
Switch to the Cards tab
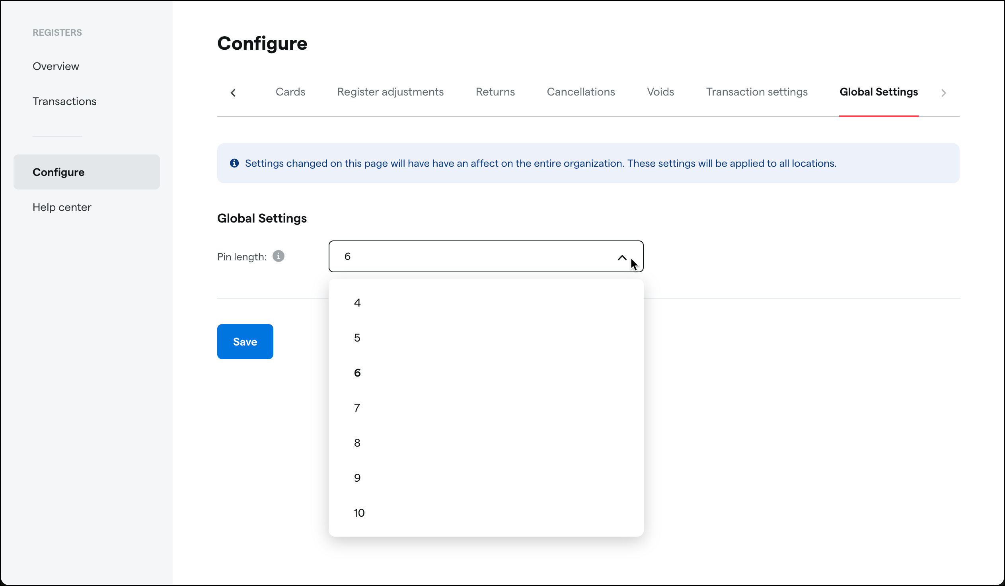pos(290,92)
